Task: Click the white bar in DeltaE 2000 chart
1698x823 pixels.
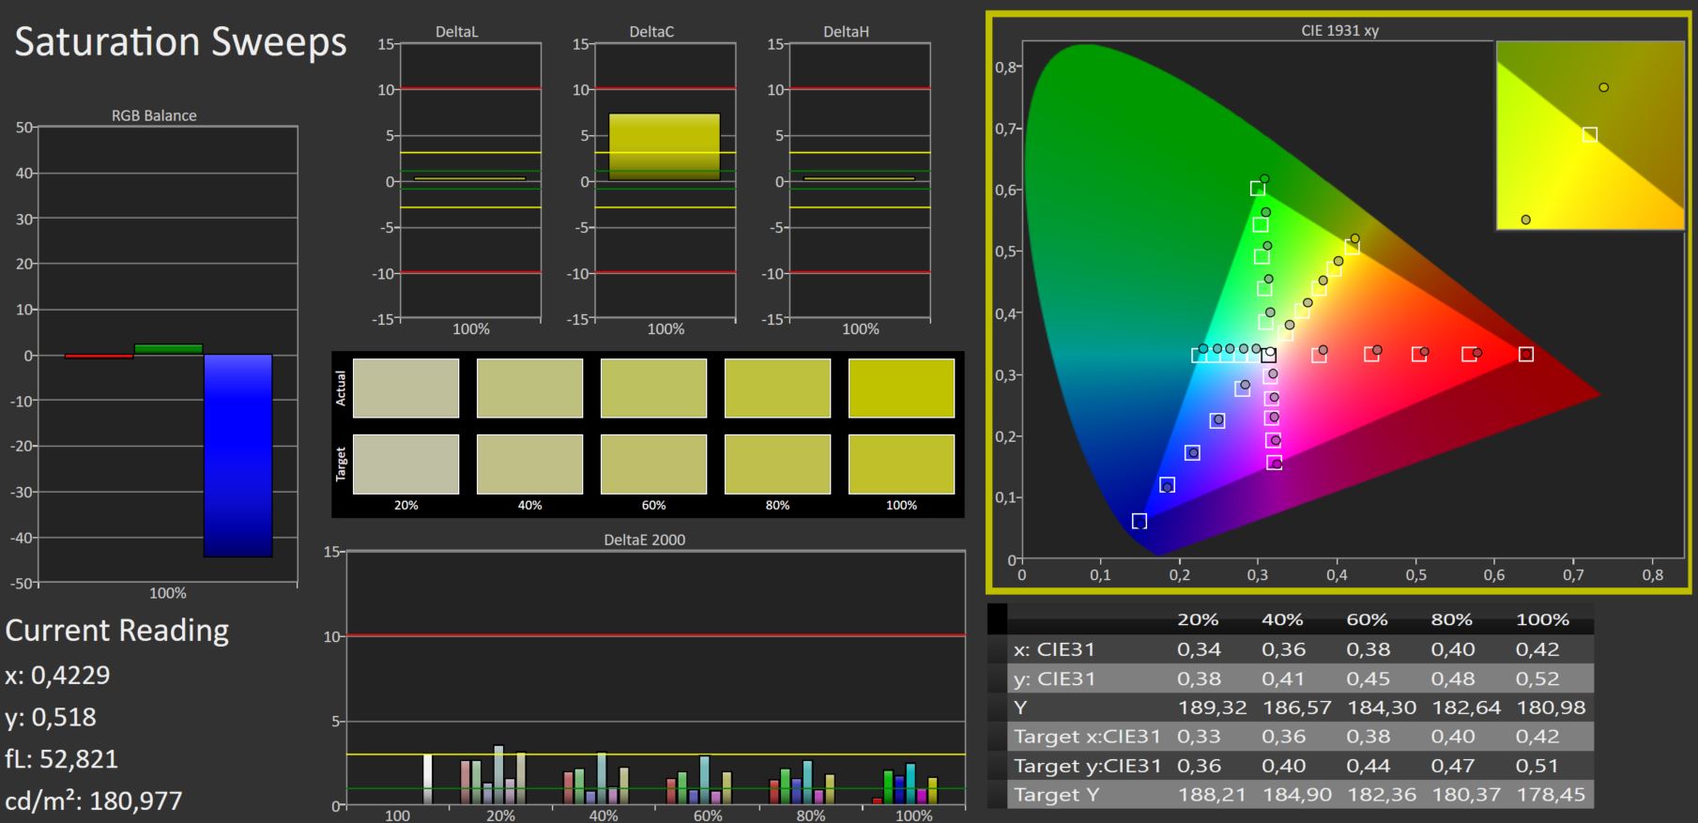Action: 428,779
